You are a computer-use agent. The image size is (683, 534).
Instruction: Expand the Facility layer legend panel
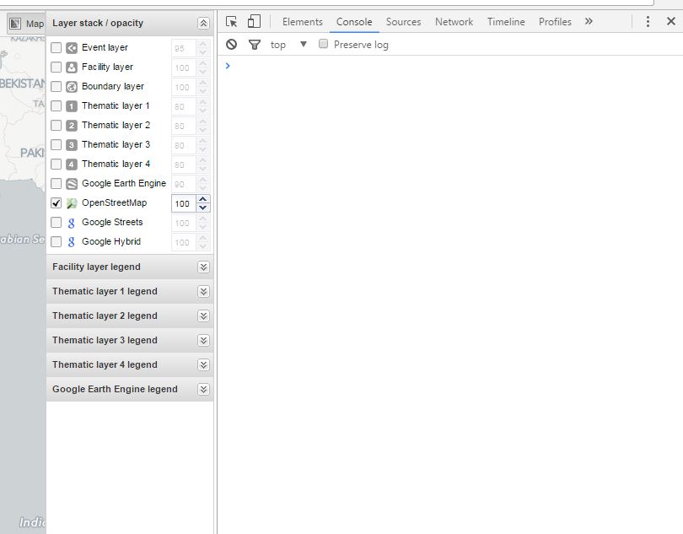point(203,267)
